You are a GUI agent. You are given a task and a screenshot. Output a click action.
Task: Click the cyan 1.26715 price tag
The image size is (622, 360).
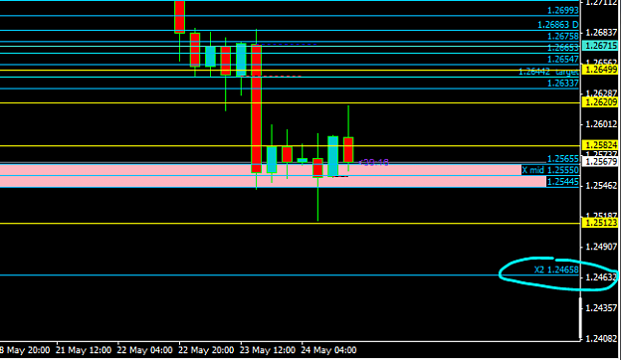[600, 46]
